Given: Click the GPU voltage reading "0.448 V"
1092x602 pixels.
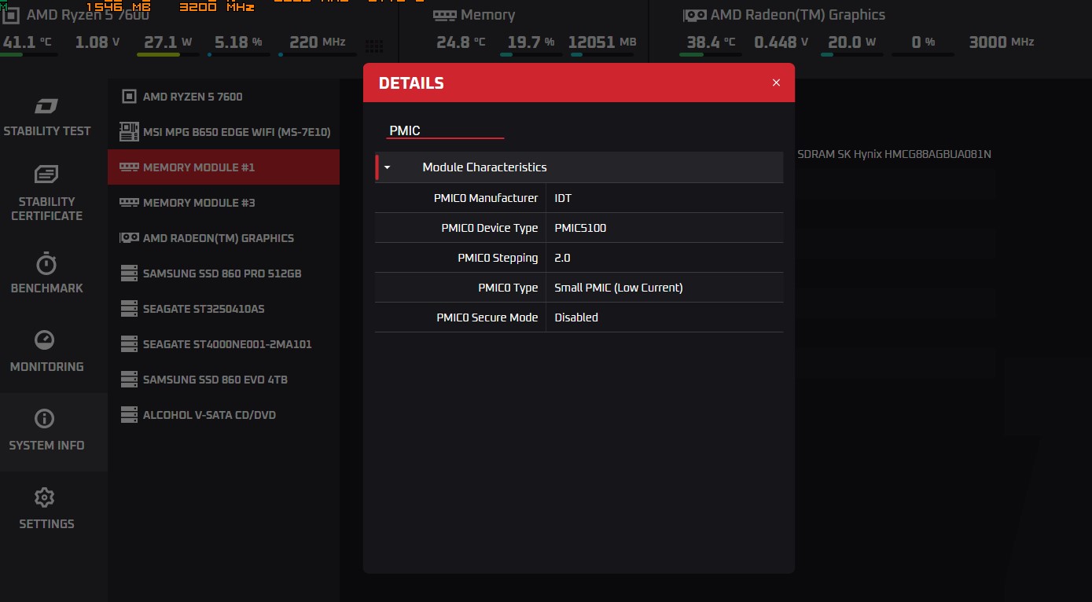Looking at the screenshot, I should click(x=781, y=42).
